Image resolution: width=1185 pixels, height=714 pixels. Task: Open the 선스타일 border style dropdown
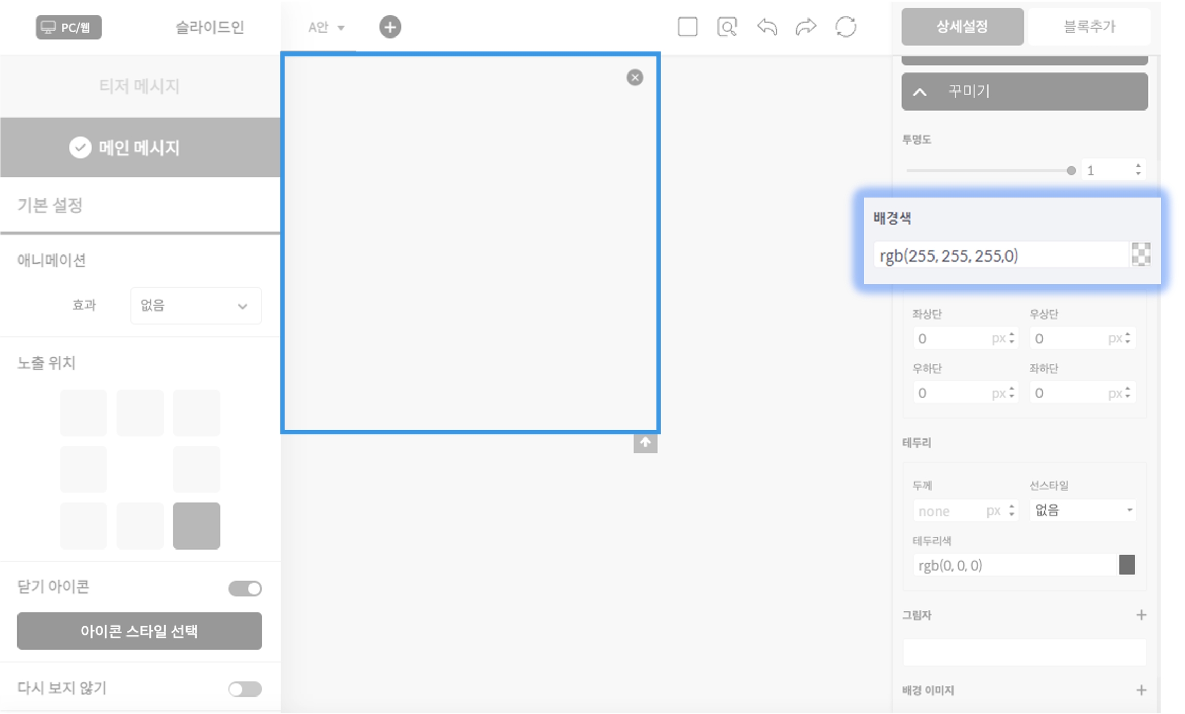pyautogui.click(x=1082, y=510)
